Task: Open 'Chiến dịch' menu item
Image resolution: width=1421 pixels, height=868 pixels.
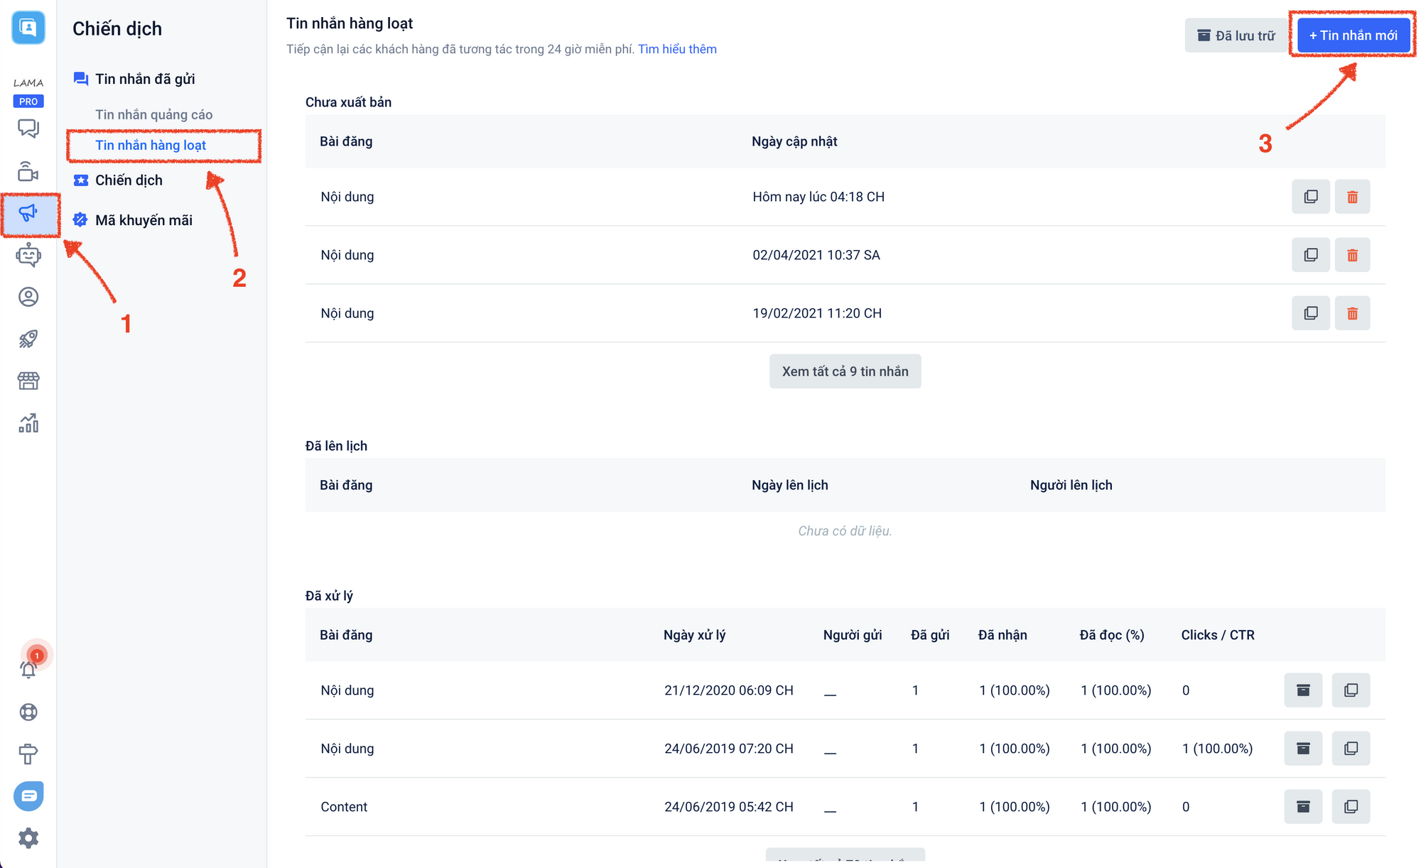Action: point(129,180)
